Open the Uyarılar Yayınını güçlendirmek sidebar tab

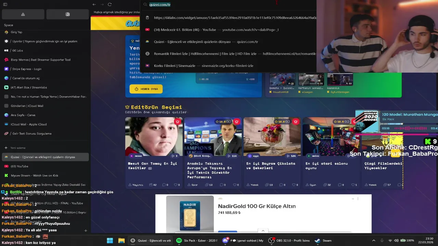click(45, 41)
